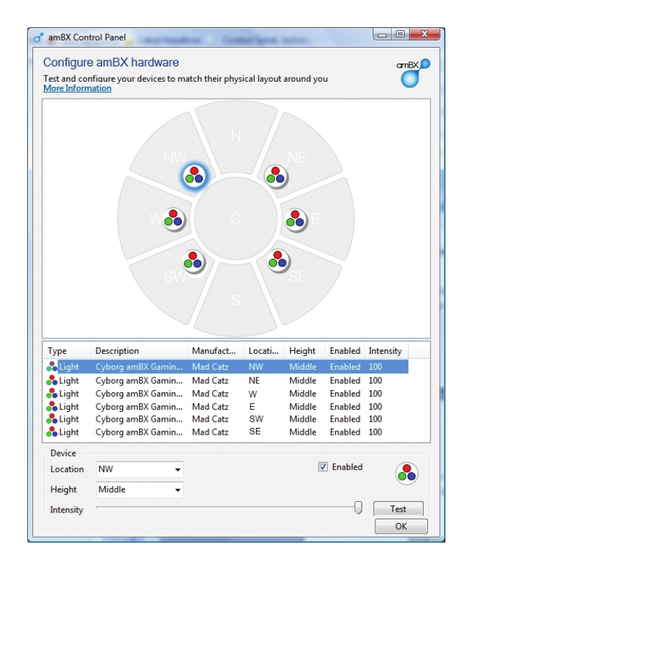Click 'Mad Catz' in the NE row
Screen dimensions: 667x667
210,381
